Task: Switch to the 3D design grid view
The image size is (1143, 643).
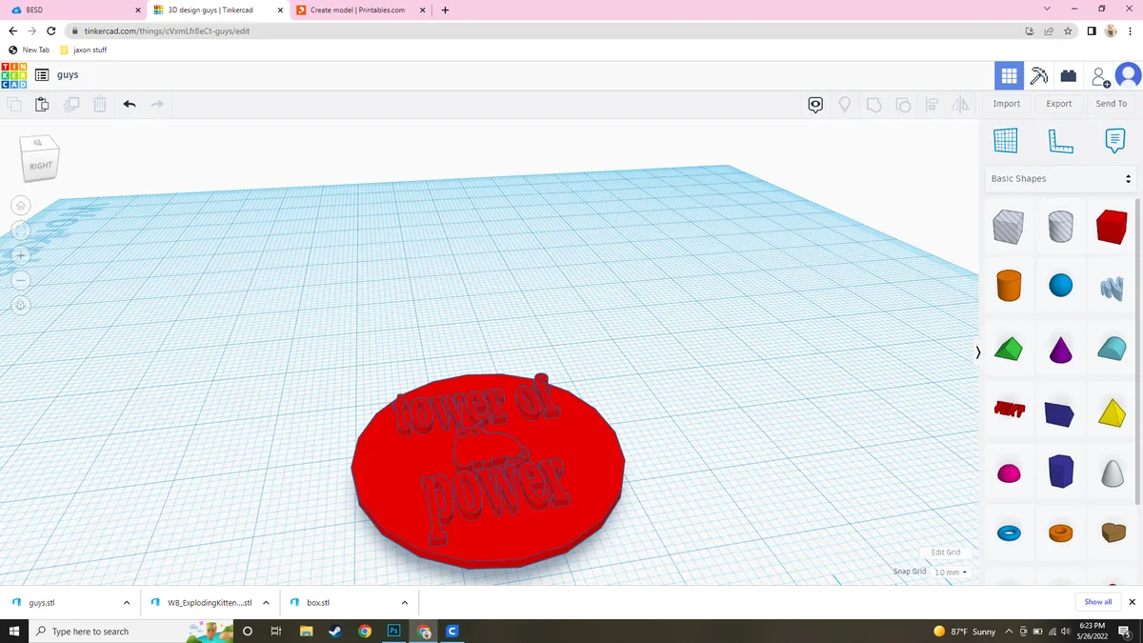Action: tap(1009, 75)
